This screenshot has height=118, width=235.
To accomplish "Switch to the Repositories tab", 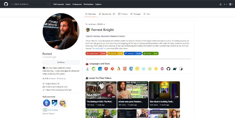I will pos(107,14).
